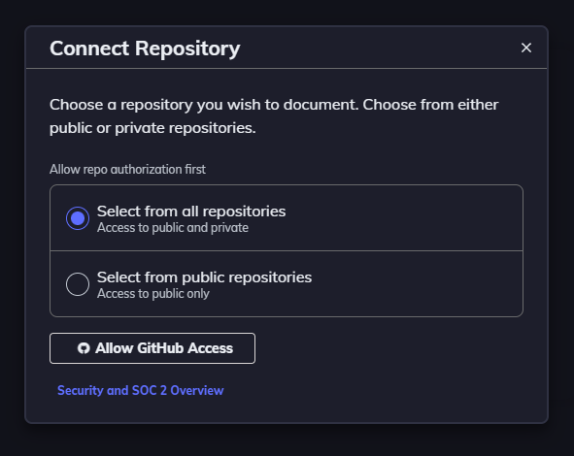
Task: Close the Connect Repository dialog
Action: click(x=526, y=48)
